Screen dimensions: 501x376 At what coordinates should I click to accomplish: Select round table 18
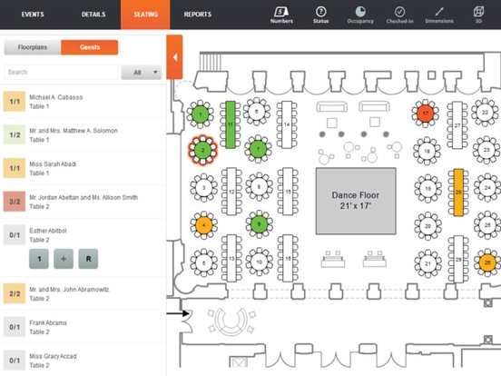[x=427, y=151]
